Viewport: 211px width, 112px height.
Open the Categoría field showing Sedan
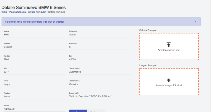pos(100,35)
